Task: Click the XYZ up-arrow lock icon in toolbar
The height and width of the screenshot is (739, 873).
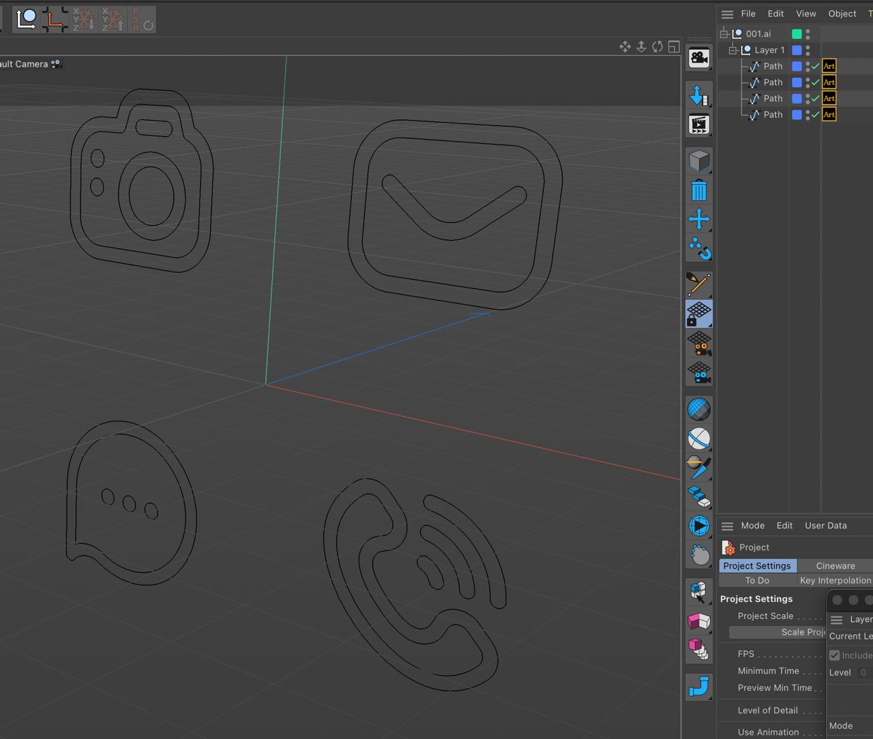Action: 113,19
